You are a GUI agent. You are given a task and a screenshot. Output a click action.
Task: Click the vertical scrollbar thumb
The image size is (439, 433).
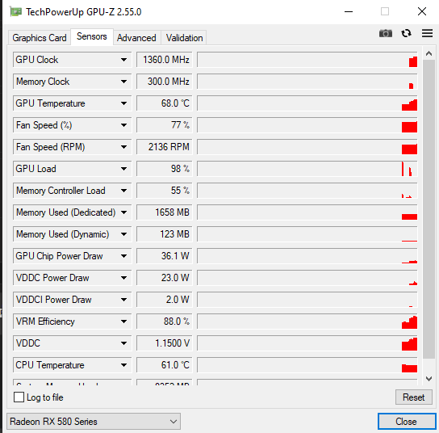[429, 208]
